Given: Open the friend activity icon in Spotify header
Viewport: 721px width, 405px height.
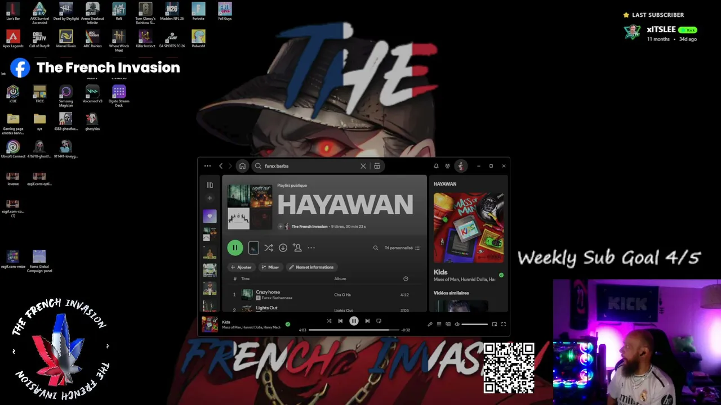Looking at the screenshot, I should pyautogui.click(x=447, y=166).
